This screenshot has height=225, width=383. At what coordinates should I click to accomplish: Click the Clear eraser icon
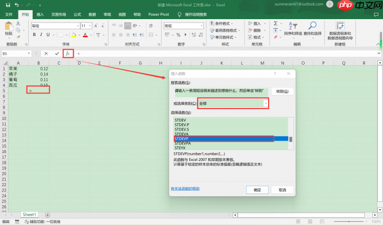point(275,37)
